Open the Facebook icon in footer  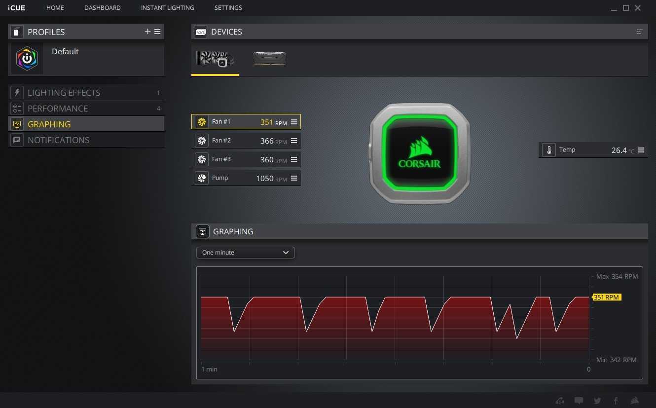coord(616,401)
